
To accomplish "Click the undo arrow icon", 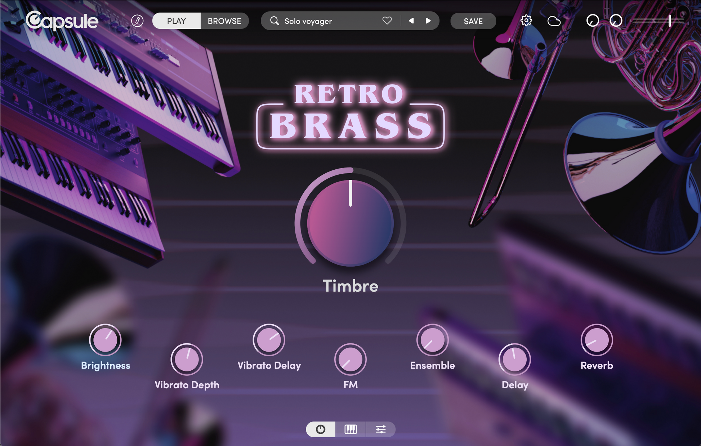I will click(592, 21).
